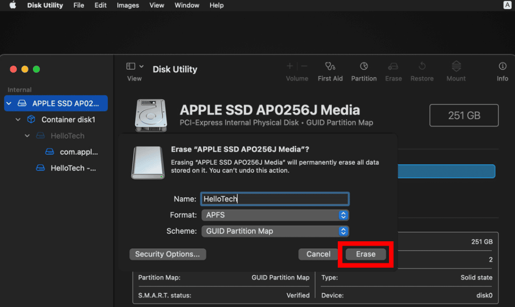Confirm with the Erase button

tap(366, 254)
